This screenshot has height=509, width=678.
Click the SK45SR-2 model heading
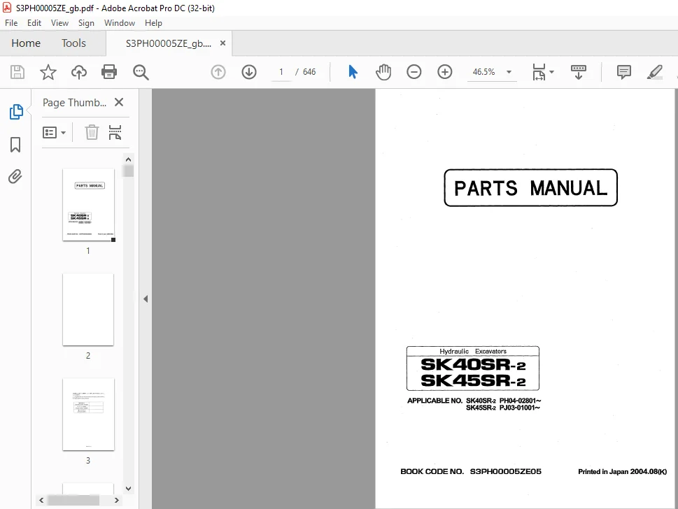(473, 380)
